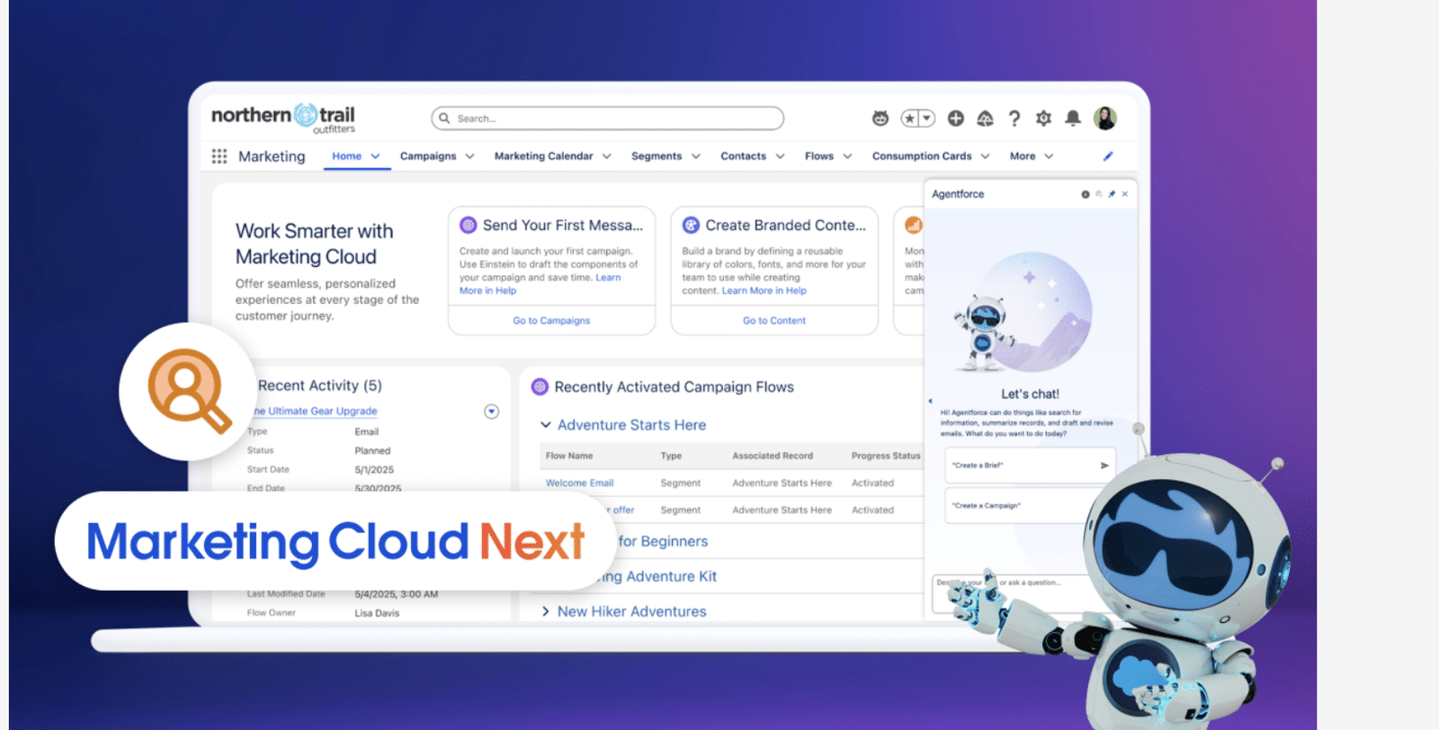Screen dimensions: 1439x730
Task: Close the Agentforce panel
Action: [1125, 194]
